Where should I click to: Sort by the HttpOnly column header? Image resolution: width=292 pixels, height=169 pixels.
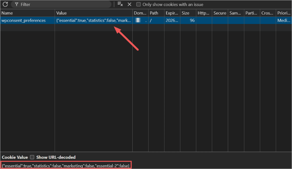[204, 13]
